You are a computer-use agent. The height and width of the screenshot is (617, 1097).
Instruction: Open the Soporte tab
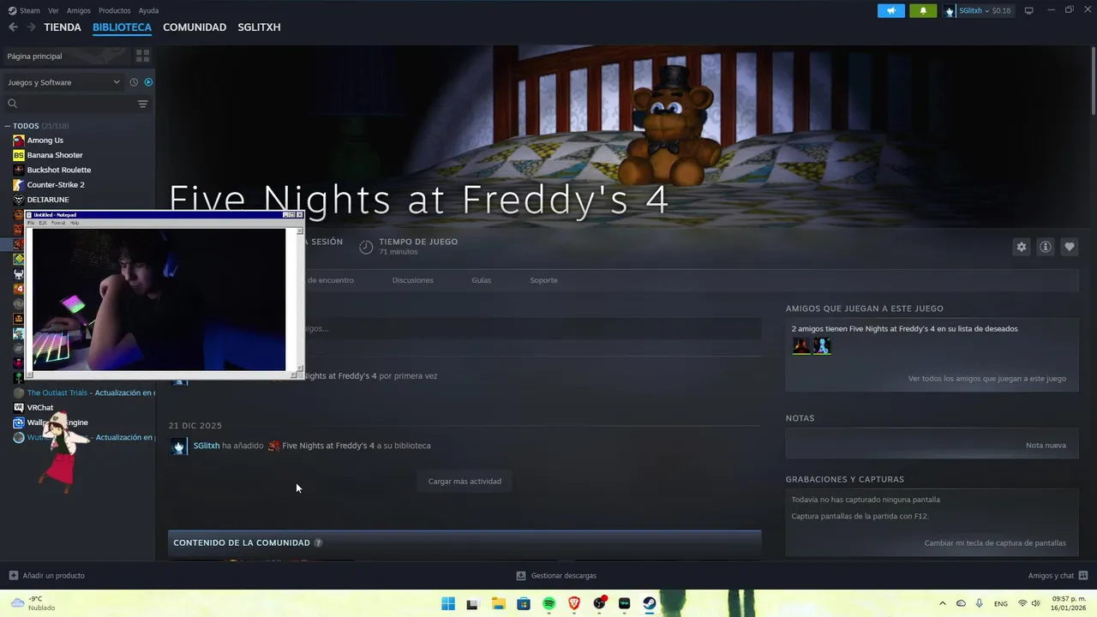(543, 280)
